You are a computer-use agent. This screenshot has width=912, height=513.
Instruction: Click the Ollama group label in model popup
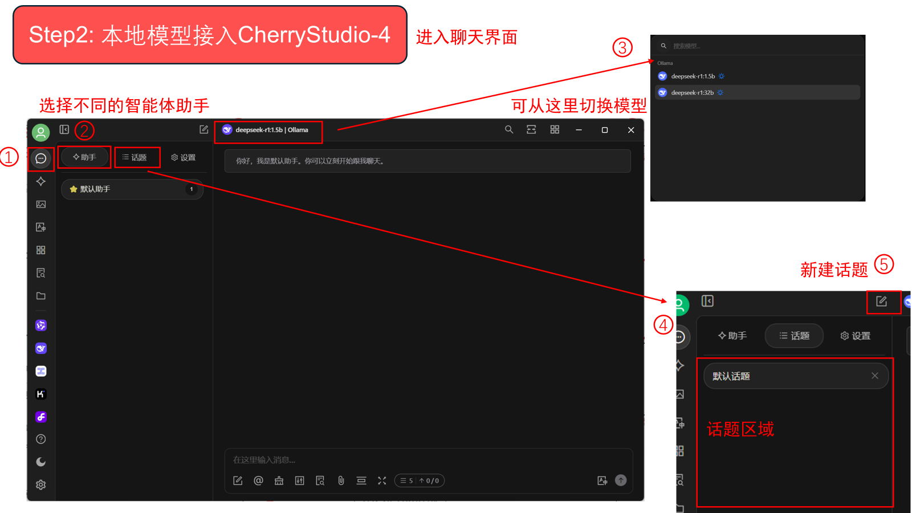pos(665,63)
